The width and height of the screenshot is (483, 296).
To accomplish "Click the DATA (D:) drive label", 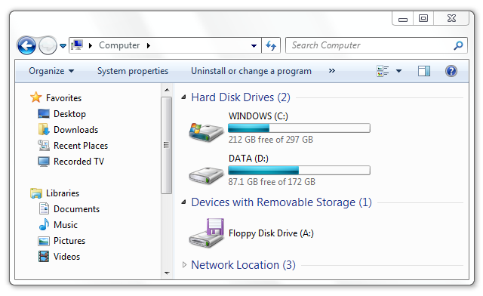I will [248, 159].
